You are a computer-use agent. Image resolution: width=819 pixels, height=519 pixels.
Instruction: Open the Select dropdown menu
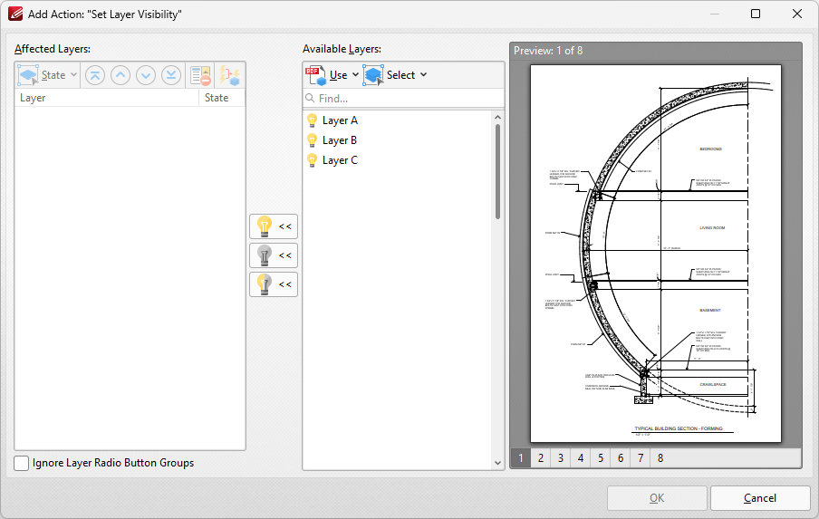click(395, 75)
